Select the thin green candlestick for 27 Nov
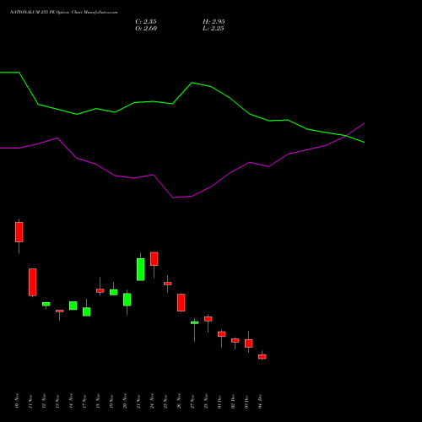Image resolution: width=422 pixels, height=422 pixels. [195, 322]
